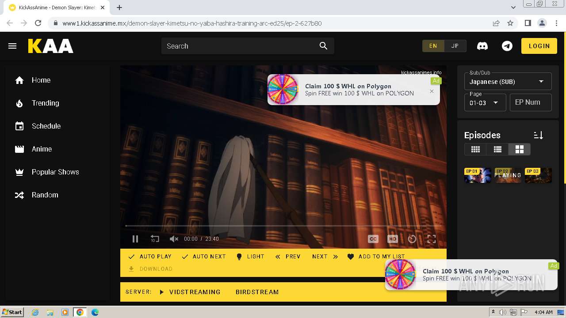The height and width of the screenshot is (318, 566).
Task: Open the Telegram link icon
Action: (x=507, y=46)
